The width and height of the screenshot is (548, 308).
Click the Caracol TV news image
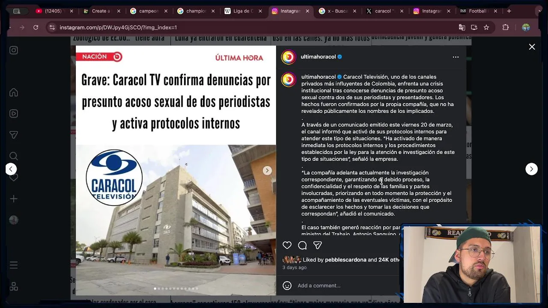(176, 170)
